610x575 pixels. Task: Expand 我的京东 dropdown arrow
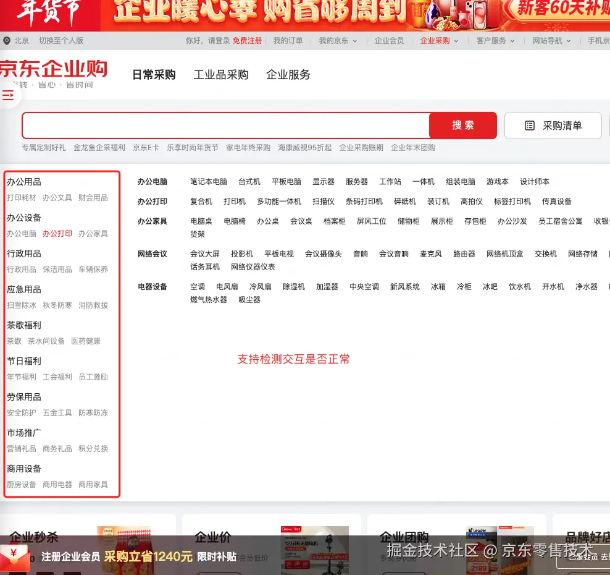[355, 41]
